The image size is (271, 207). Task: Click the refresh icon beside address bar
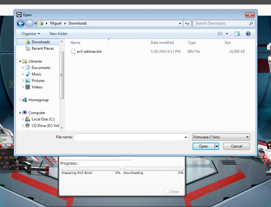click(187, 23)
